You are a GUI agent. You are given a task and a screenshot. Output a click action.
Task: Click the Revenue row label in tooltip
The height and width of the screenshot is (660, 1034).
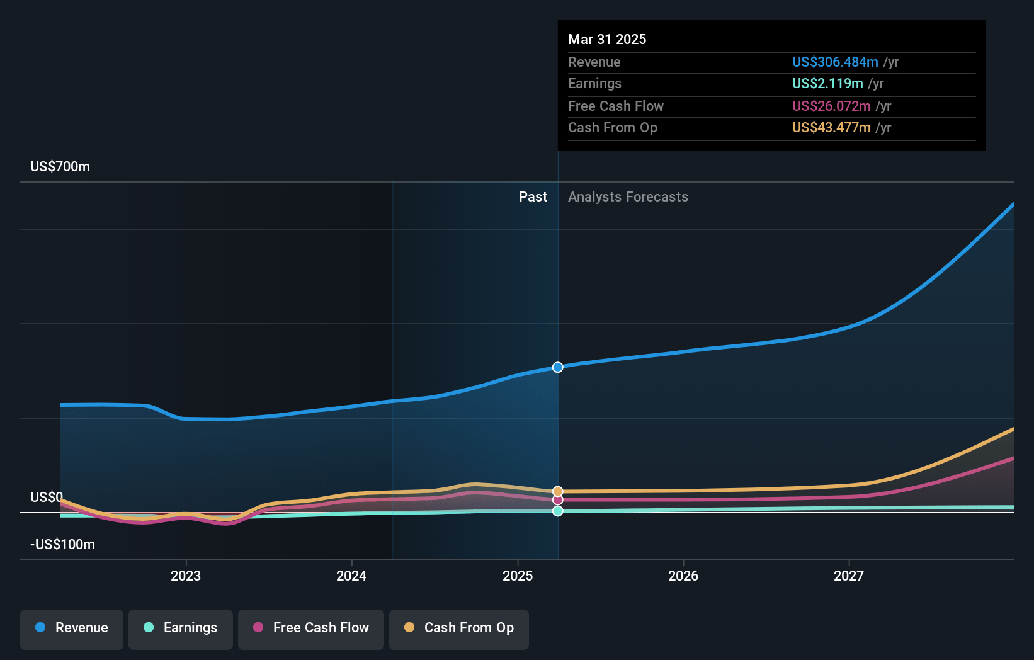[594, 62]
